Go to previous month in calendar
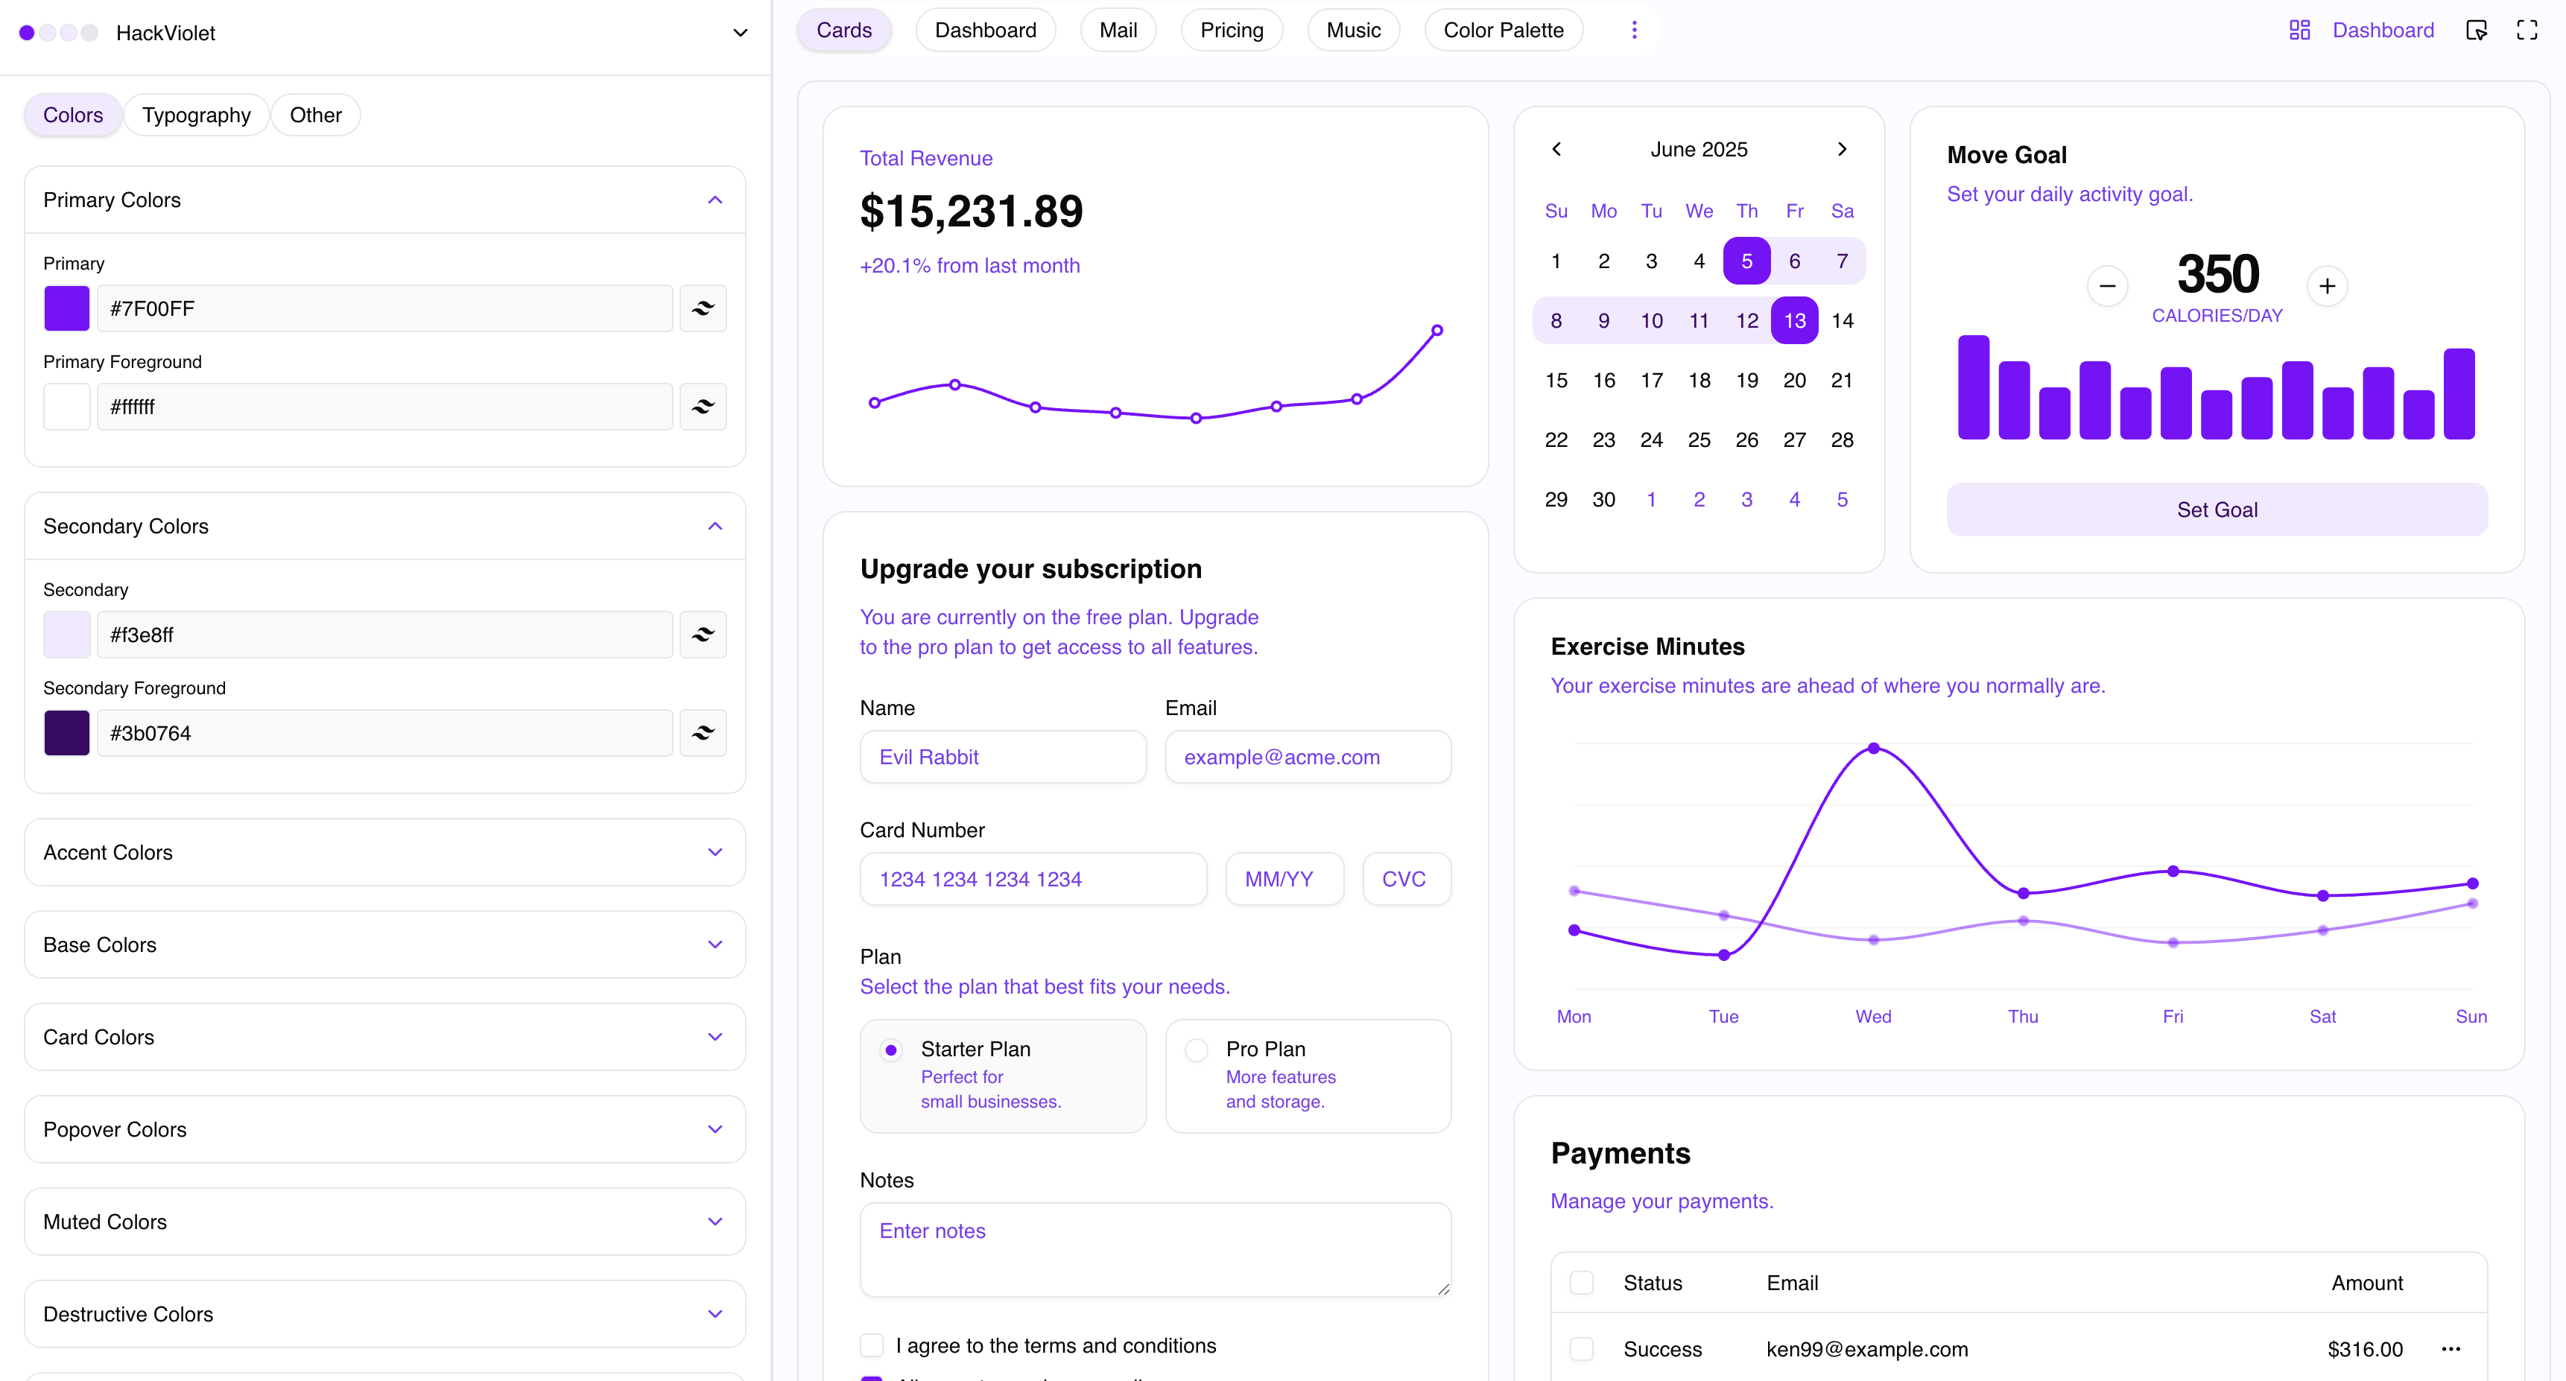Image resolution: width=2566 pixels, height=1381 pixels. (x=1556, y=150)
